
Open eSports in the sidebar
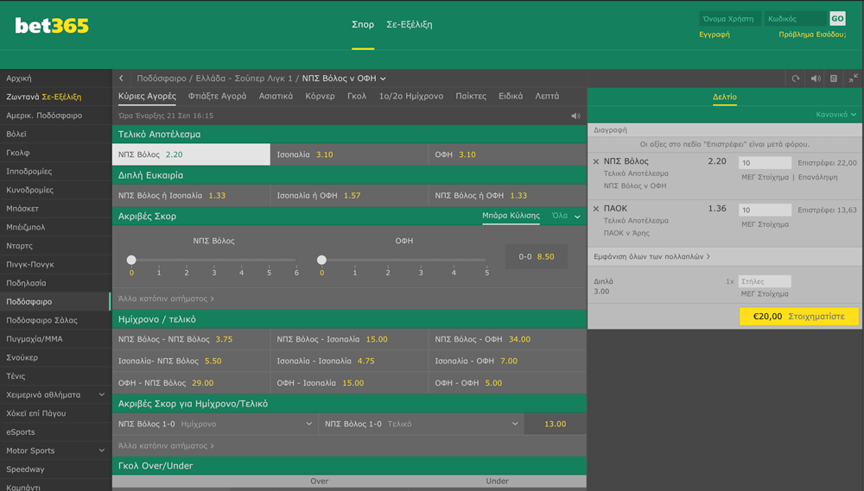[x=55, y=432]
